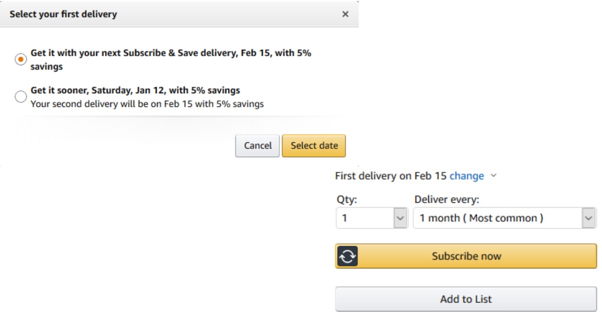Screen dimensions: 602x316
Task: Select the Feb 15 Subscribe & Save radio button
Action: 21,60
